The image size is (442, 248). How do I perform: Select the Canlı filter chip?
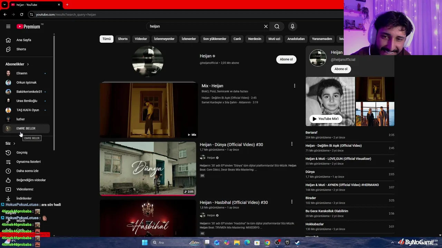237,39
